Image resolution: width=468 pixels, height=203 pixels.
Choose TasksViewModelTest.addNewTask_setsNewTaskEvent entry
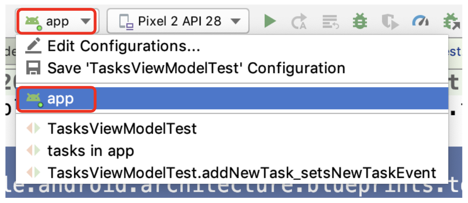pos(241,173)
